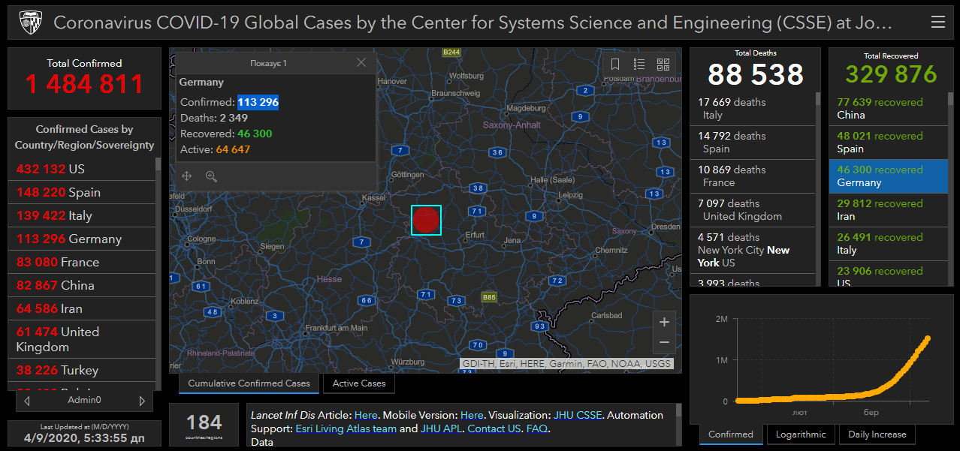960x451 pixels.
Task: Click highlighted Germany recovered entry
Action: click(x=889, y=176)
